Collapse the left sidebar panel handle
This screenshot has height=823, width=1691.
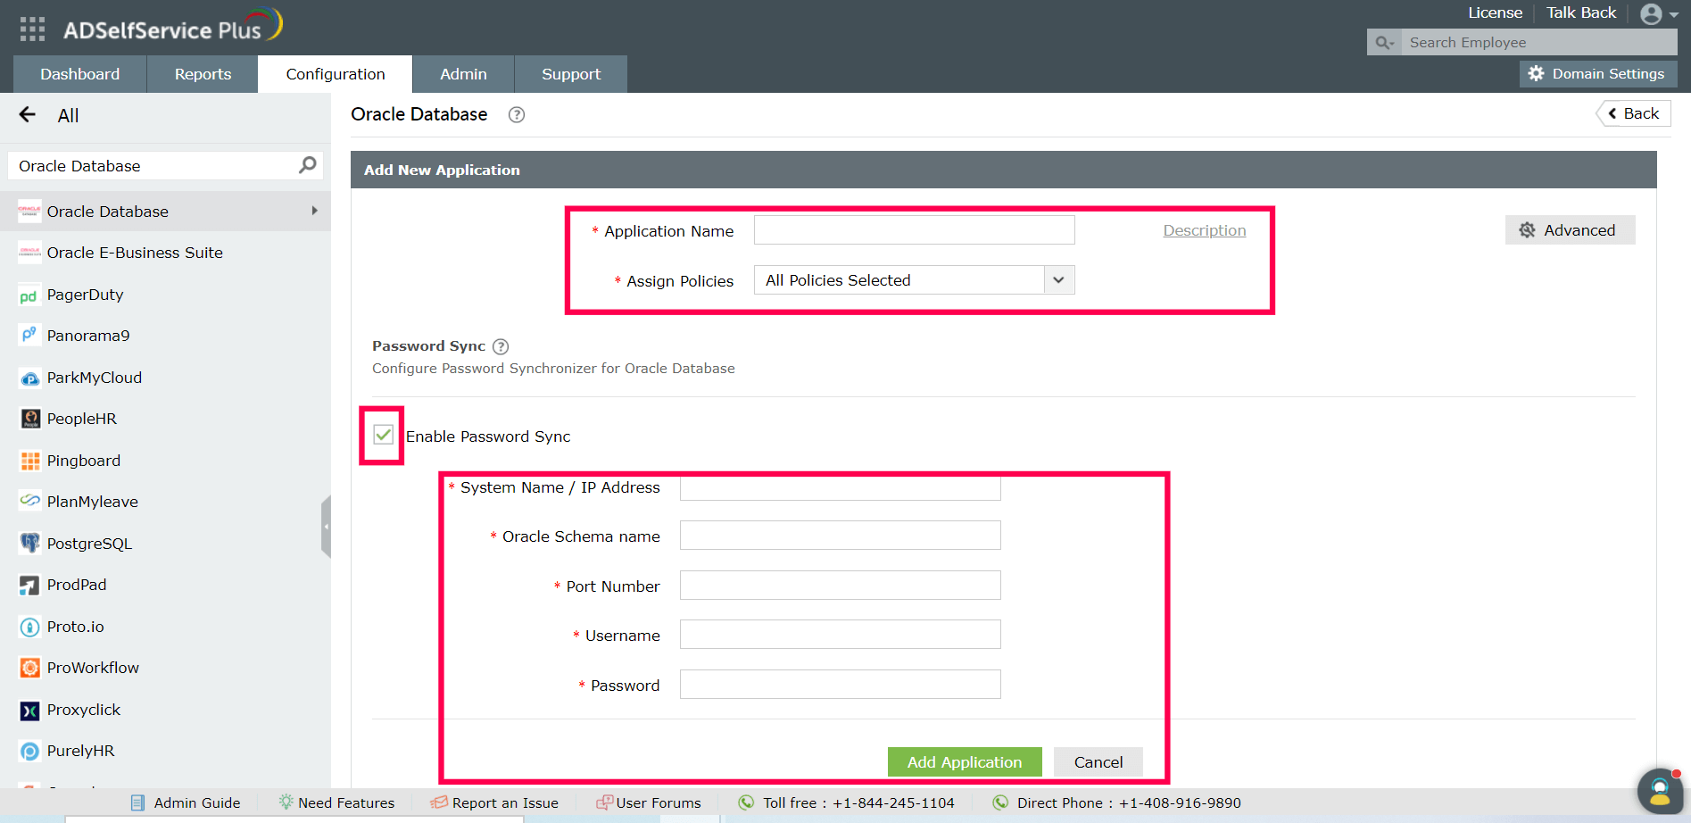tap(326, 527)
